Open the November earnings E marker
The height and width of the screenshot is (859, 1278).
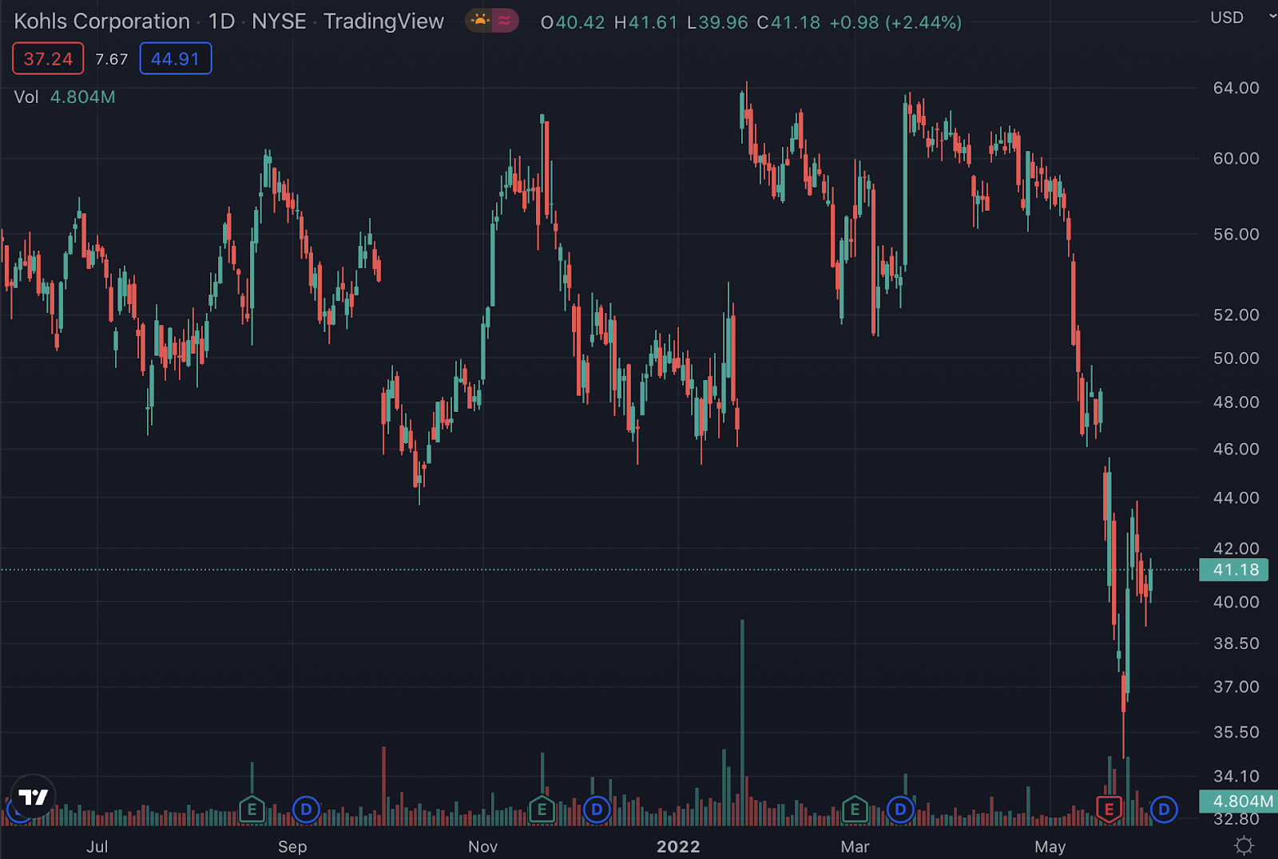(x=542, y=810)
